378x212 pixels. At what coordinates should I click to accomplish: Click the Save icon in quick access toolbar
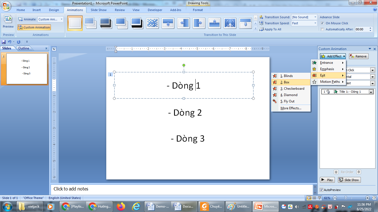click(4, 42)
